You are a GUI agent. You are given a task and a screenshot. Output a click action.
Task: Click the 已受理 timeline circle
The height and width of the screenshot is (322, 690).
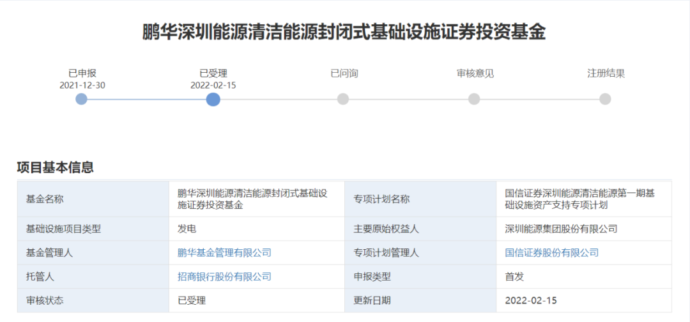213,99
